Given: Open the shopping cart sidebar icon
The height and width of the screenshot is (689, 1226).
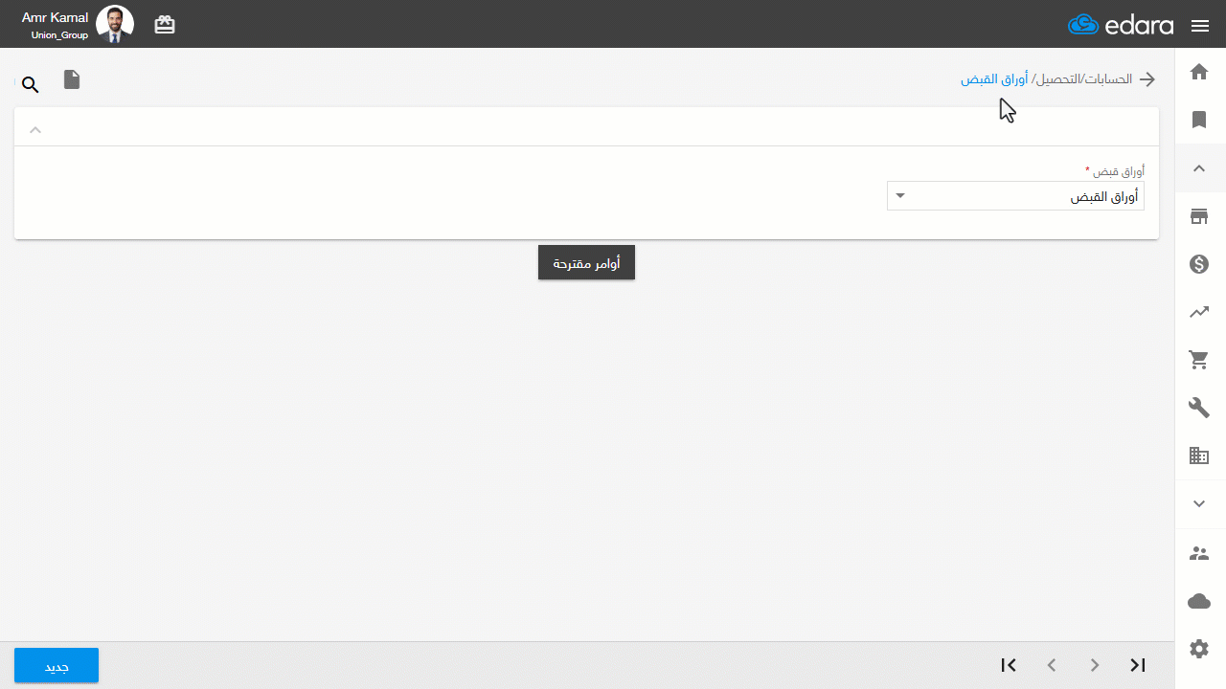Looking at the screenshot, I should click(x=1199, y=360).
